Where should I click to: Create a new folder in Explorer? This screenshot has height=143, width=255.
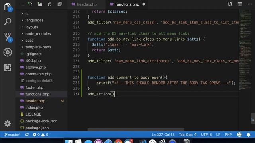40,4
